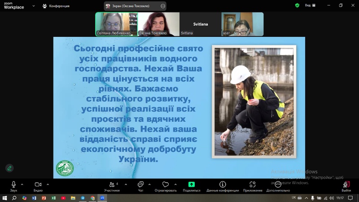The width and height of the screenshot is (359, 202).
Task: Click the green round logo on the slide
Action: [x=65, y=168]
